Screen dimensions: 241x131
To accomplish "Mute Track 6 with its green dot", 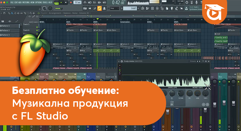I will tap(37, 30).
